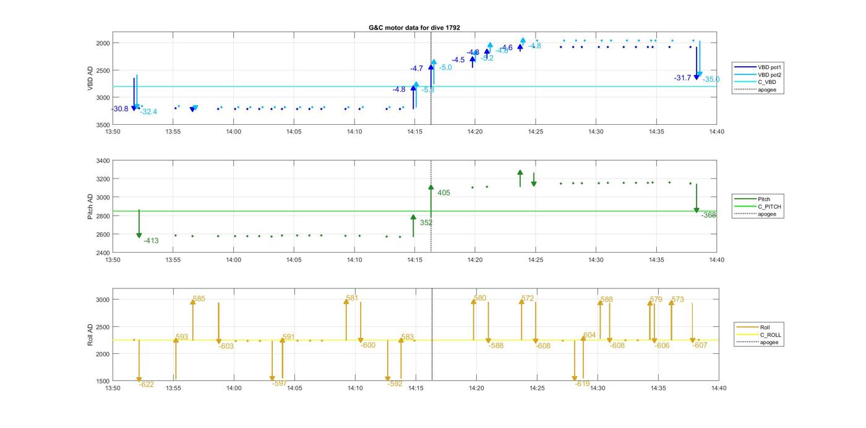Click the '580' roll data label
Viewport: 866px width, 428px height.
point(480,298)
